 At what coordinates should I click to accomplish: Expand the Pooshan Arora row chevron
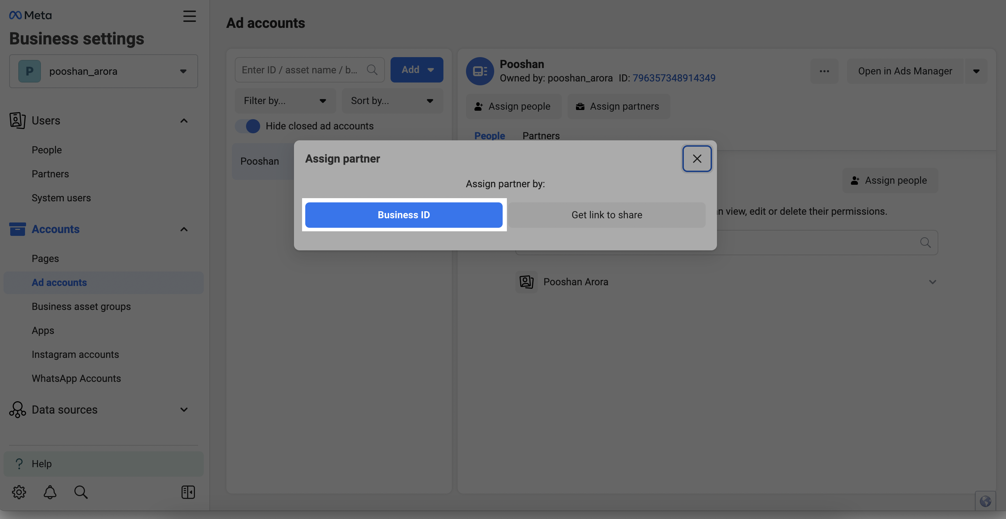coord(932,282)
